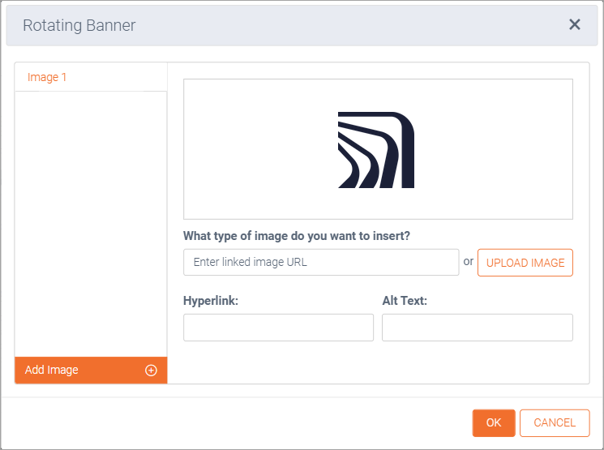Click the Alt Text field label
604x450 pixels.
point(405,301)
